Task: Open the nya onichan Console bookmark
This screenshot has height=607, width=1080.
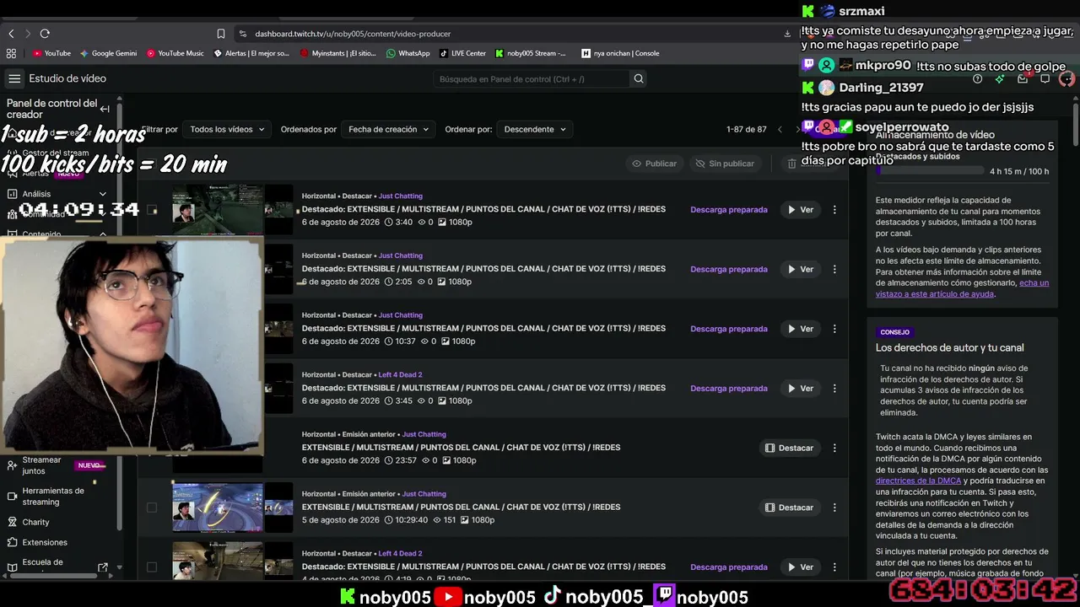Action: [620, 53]
